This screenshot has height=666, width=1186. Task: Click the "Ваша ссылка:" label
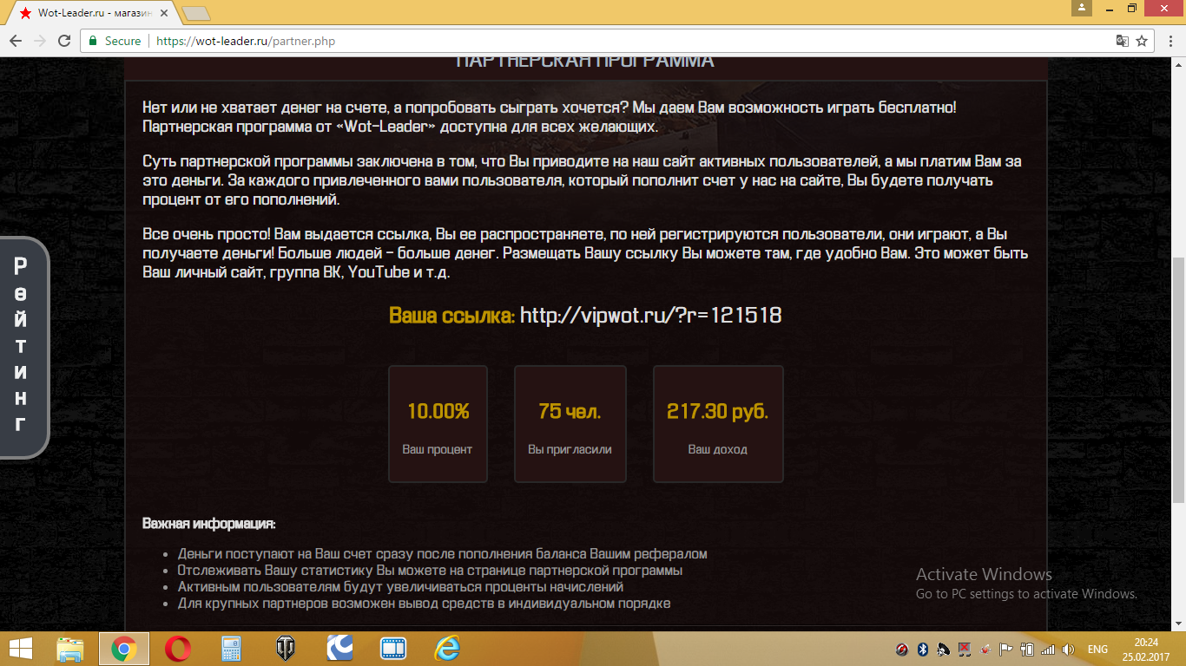451,315
